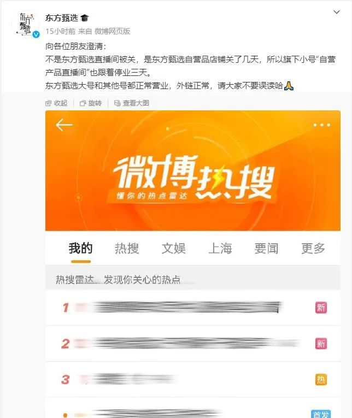Open the 要闻 tab
This screenshot has width=352, height=418.
266,248
